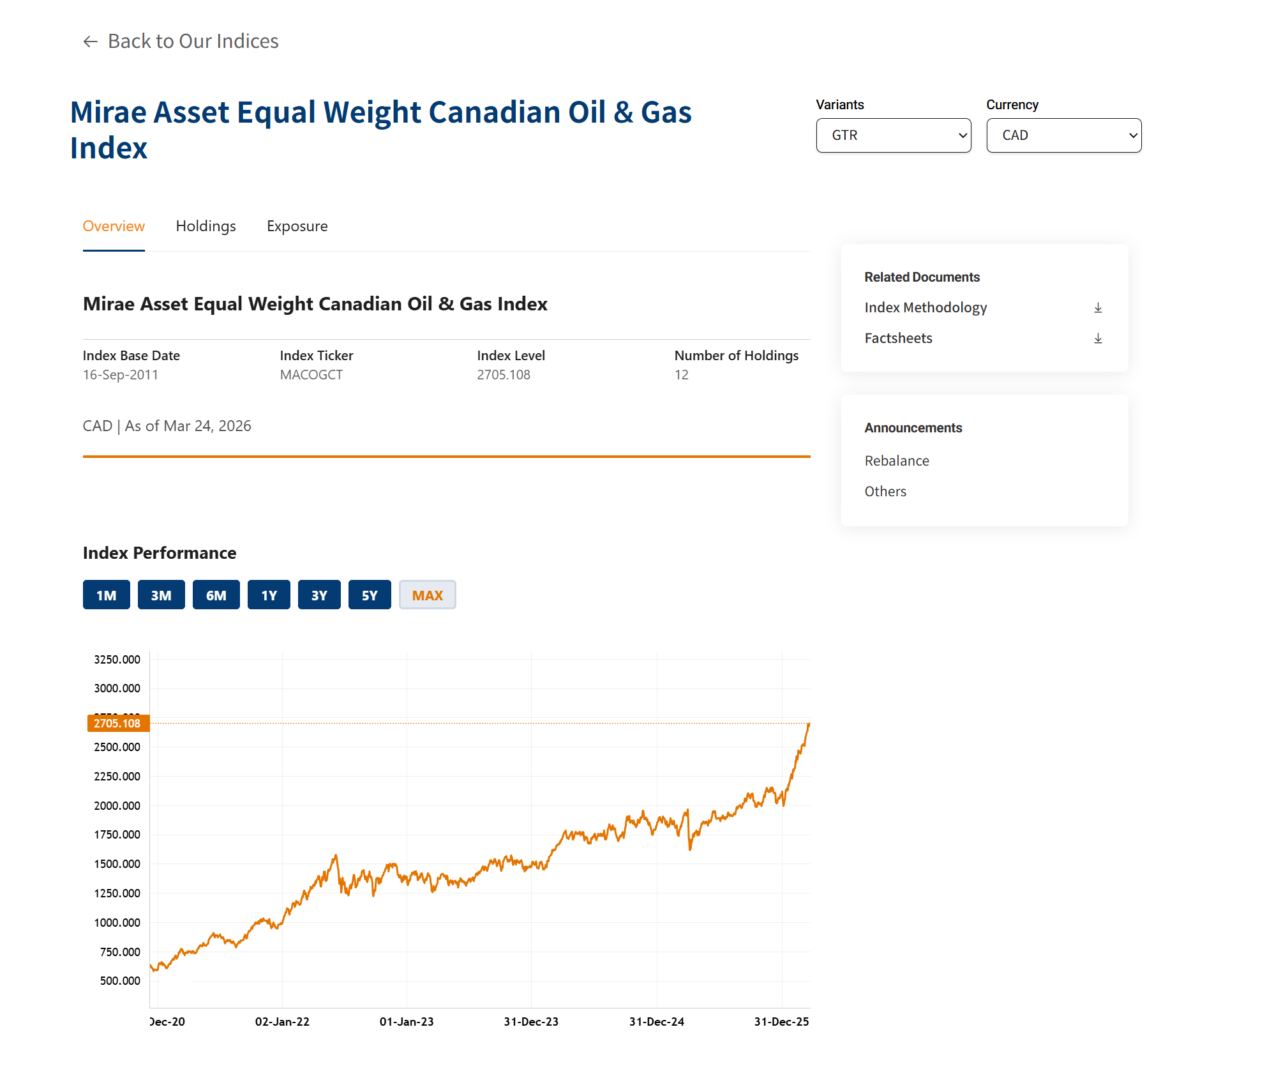The width and height of the screenshot is (1274, 1087).
Task: Switch to the Exposure tab
Action: (x=297, y=226)
